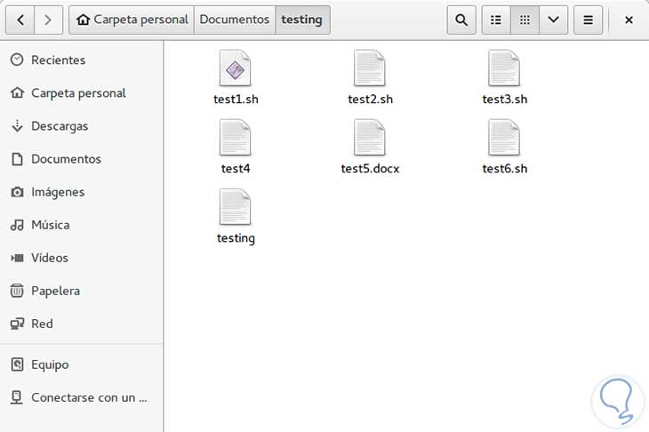The image size is (649, 432).
Task: Click the testing file name label below its icon
Action: point(236,238)
